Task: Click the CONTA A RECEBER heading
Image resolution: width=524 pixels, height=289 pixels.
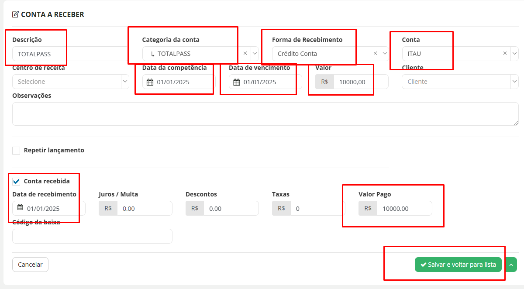Action: click(52, 14)
